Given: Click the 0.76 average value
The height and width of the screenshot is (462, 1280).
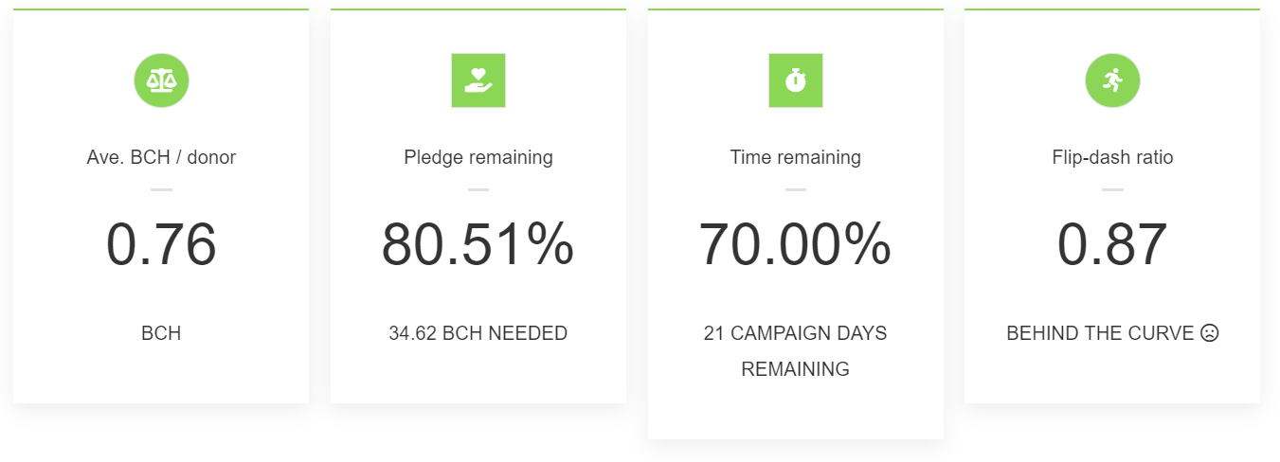Looking at the screenshot, I should [x=161, y=245].
